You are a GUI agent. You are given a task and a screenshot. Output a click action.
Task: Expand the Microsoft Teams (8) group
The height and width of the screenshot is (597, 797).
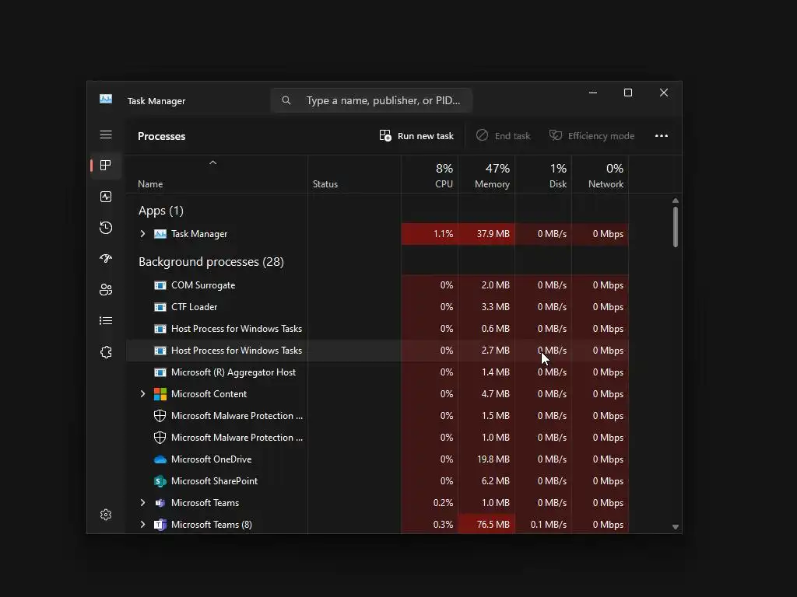coord(143,525)
